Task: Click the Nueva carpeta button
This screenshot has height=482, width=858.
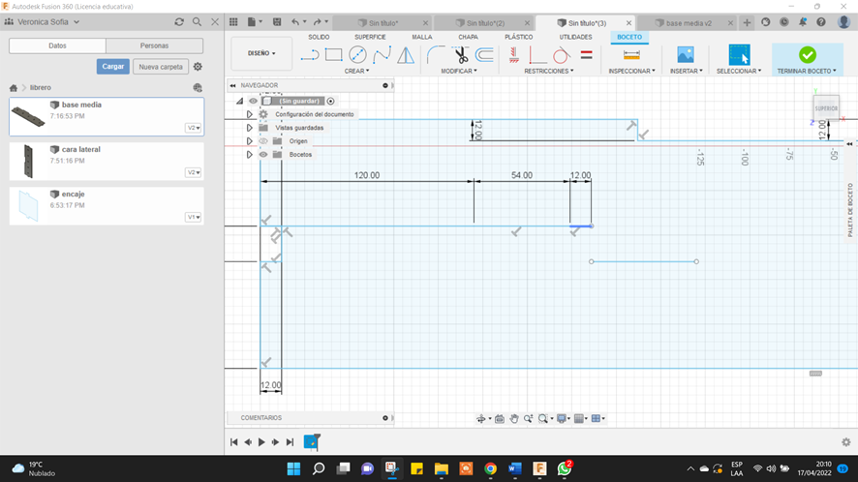Action: [x=160, y=67]
